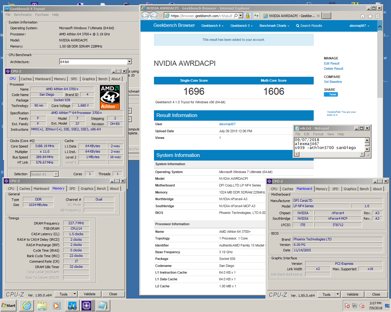Click the Geekbench Browser brand link

[x=174, y=25]
